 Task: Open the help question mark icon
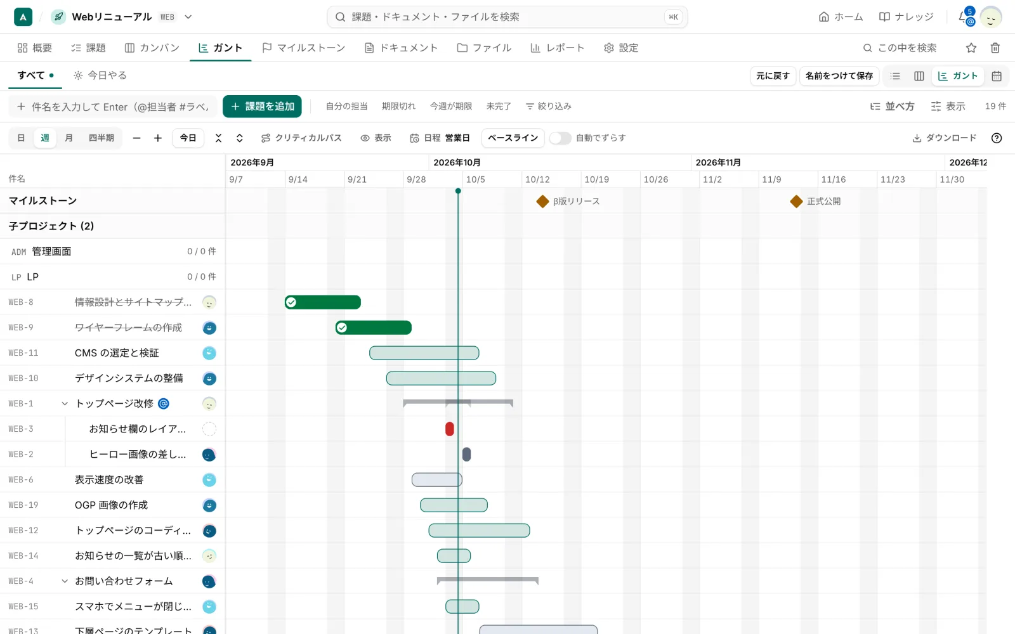[x=997, y=138]
